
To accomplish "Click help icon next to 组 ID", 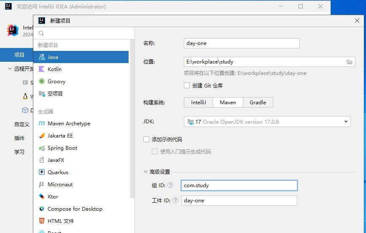I will (x=170, y=185).
